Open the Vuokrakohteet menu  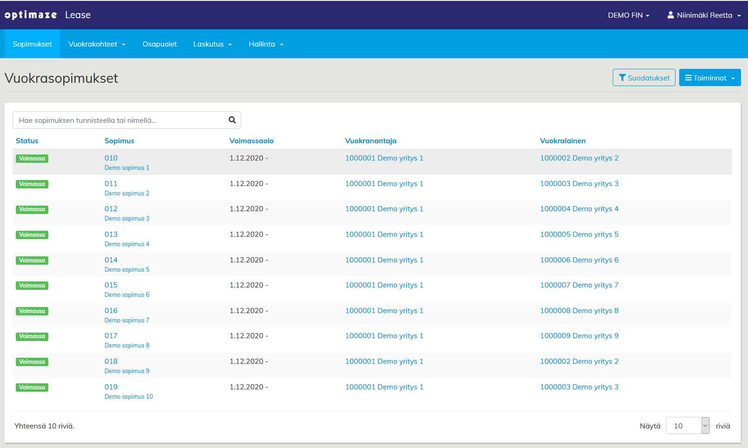[97, 44]
